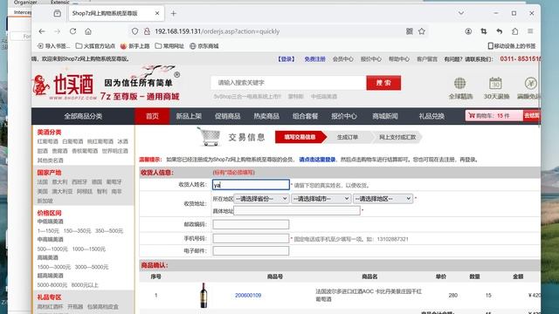This screenshot has height=314, width=559.
Task: Bookmark this page with the star icon
Action: [x=422, y=31]
